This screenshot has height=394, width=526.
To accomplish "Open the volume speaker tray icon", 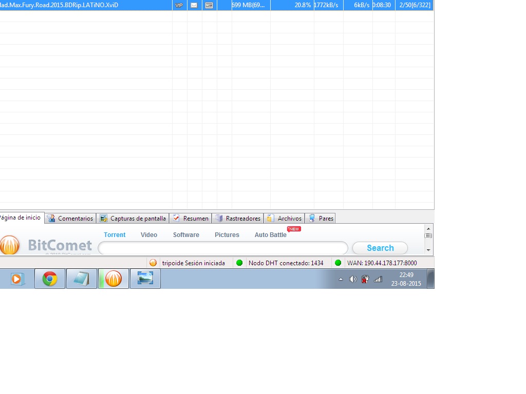I will 353,279.
